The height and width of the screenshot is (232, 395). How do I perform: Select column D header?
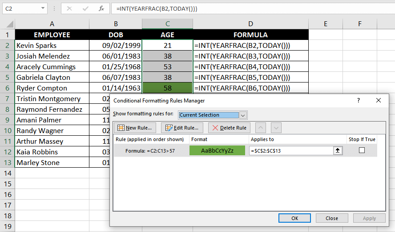tap(250, 24)
